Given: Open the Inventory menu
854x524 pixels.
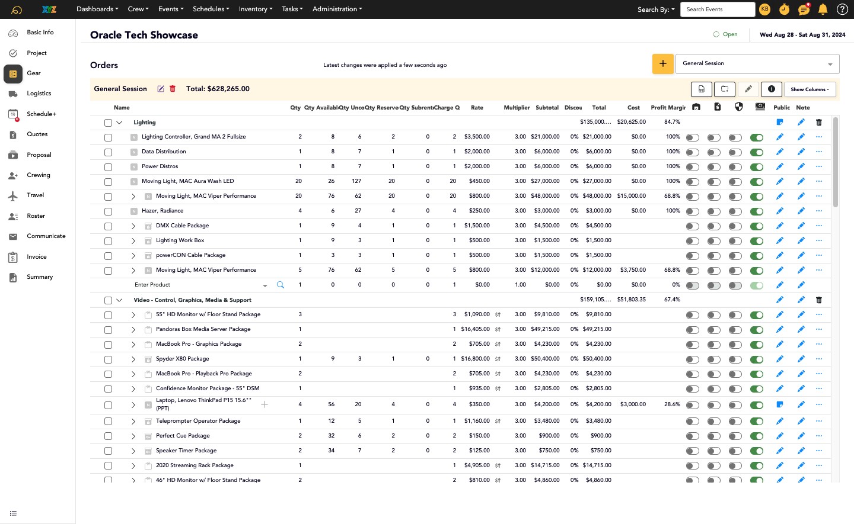Looking at the screenshot, I should (x=255, y=9).
